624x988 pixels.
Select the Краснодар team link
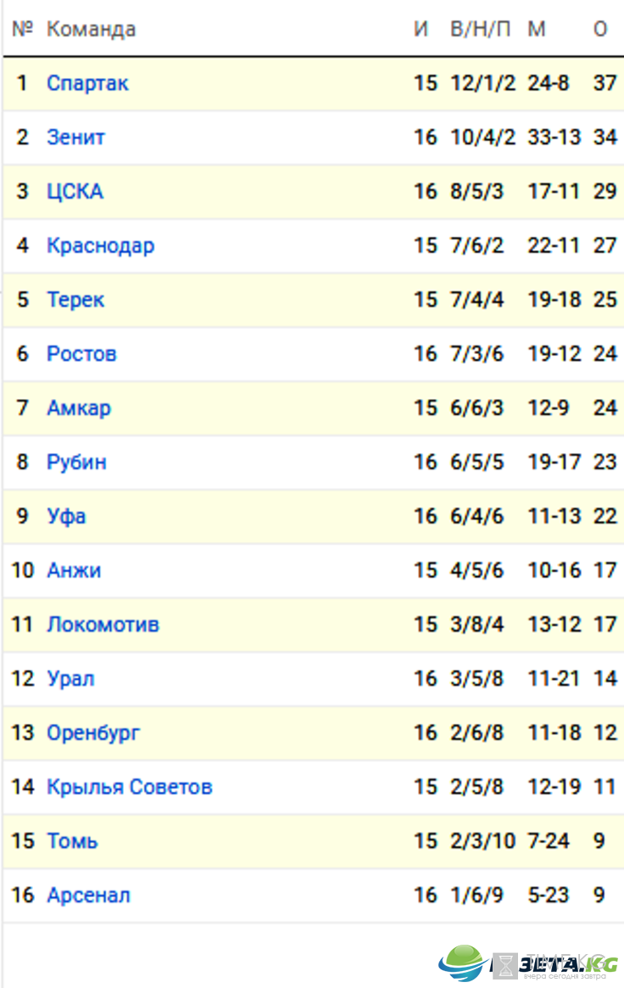(x=101, y=246)
